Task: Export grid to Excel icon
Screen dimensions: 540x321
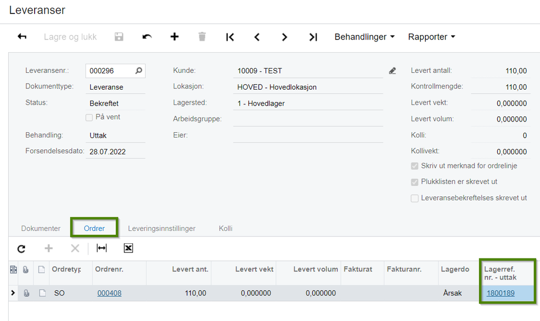Action: pos(128,248)
